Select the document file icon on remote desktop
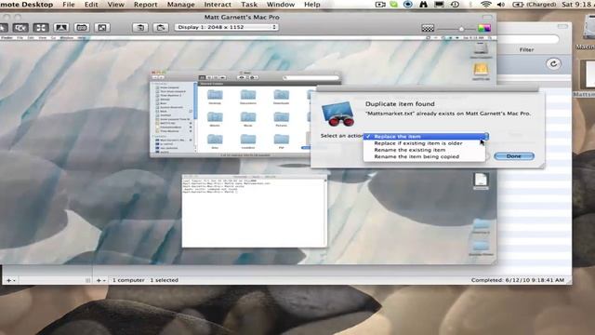The width and height of the screenshot is (595, 335). tap(481, 181)
